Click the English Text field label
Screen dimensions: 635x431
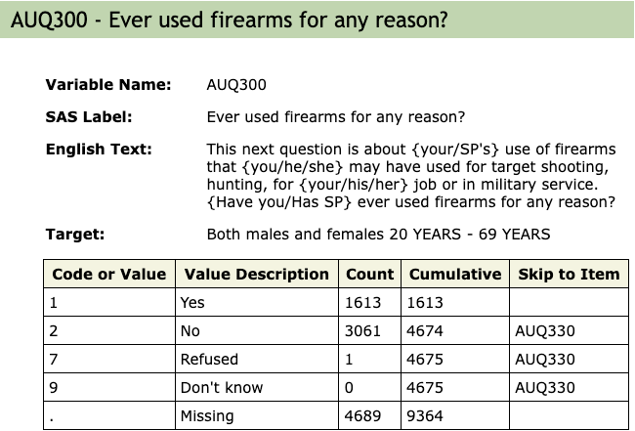(99, 150)
